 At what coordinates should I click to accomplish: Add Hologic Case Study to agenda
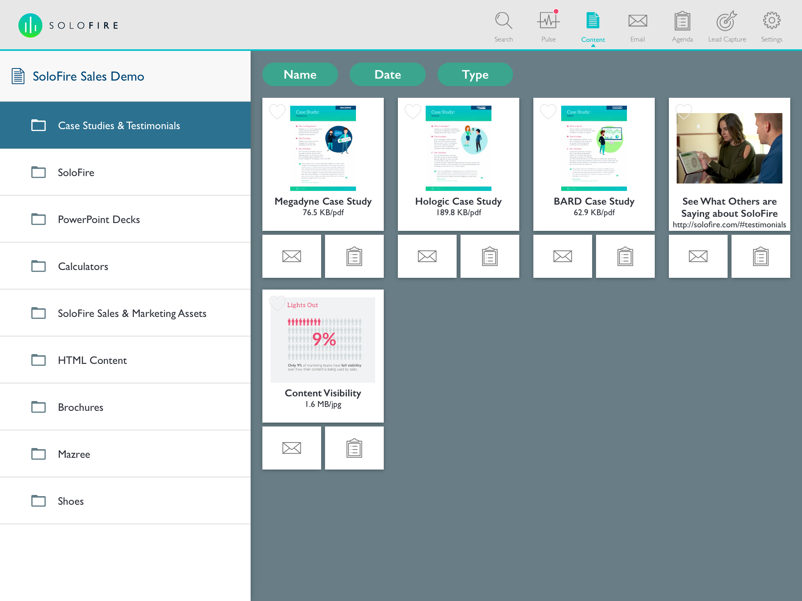click(x=490, y=256)
